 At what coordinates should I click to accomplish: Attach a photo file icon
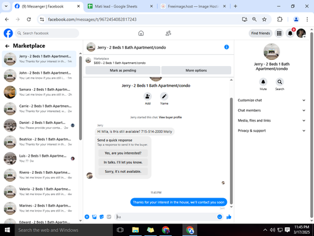click(x=94, y=216)
